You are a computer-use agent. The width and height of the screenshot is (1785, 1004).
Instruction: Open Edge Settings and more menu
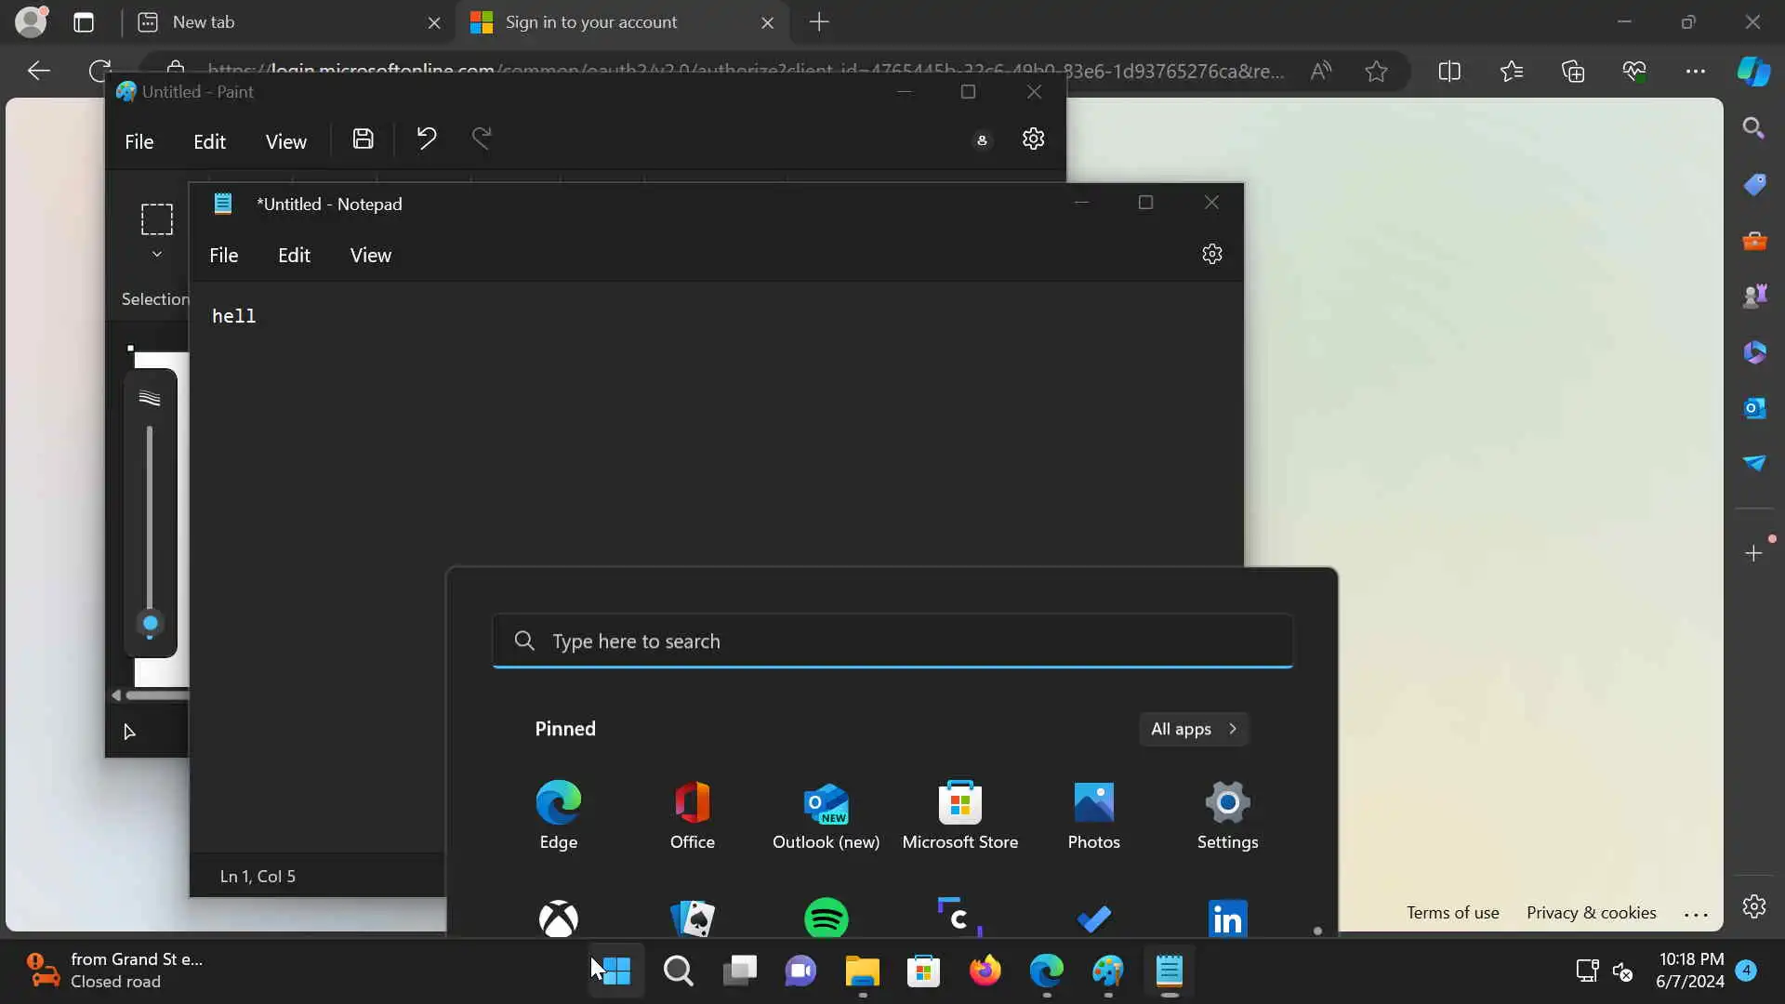point(1695,72)
